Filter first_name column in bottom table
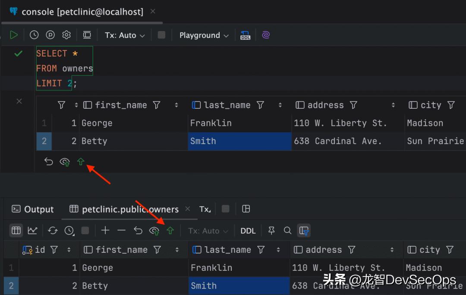The image size is (466, 295). click(x=157, y=250)
